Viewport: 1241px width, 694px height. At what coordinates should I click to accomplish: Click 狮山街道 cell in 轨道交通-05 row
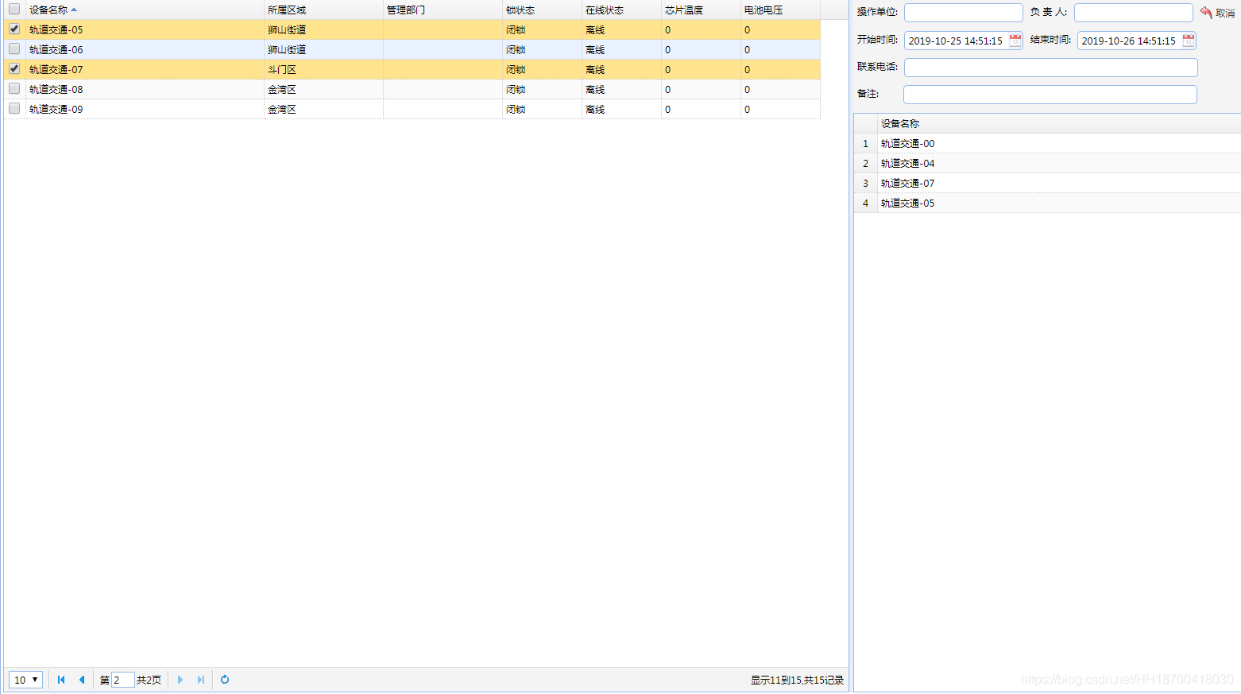(x=323, y=30)
